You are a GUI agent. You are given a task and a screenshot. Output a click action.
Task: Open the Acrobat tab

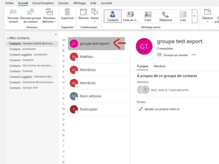tap(106, 3)
